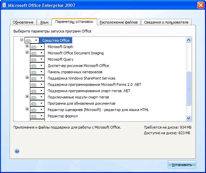Open dropdown arrow for Редактор сценариев (Microsoft)

click(41, 110)
